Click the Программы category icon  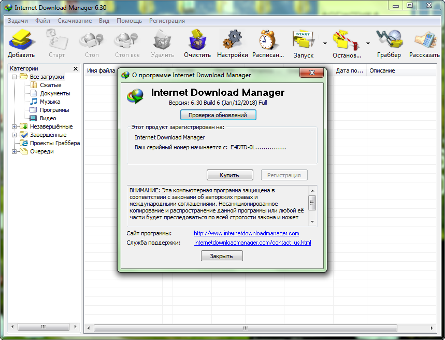point(34,110)
